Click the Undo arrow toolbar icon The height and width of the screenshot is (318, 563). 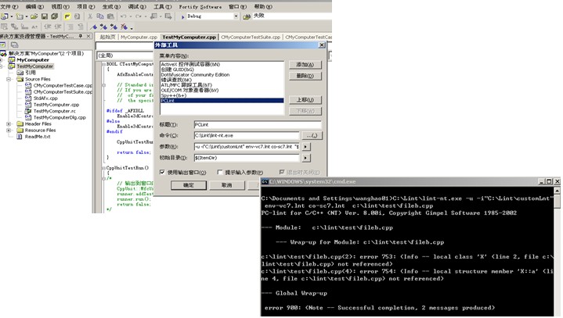124,16
